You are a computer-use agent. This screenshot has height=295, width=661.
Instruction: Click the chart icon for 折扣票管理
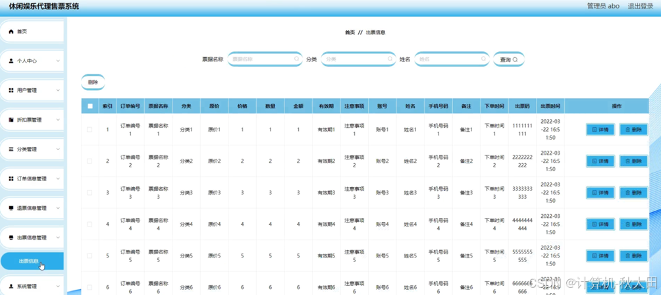[x=11, y=120]
